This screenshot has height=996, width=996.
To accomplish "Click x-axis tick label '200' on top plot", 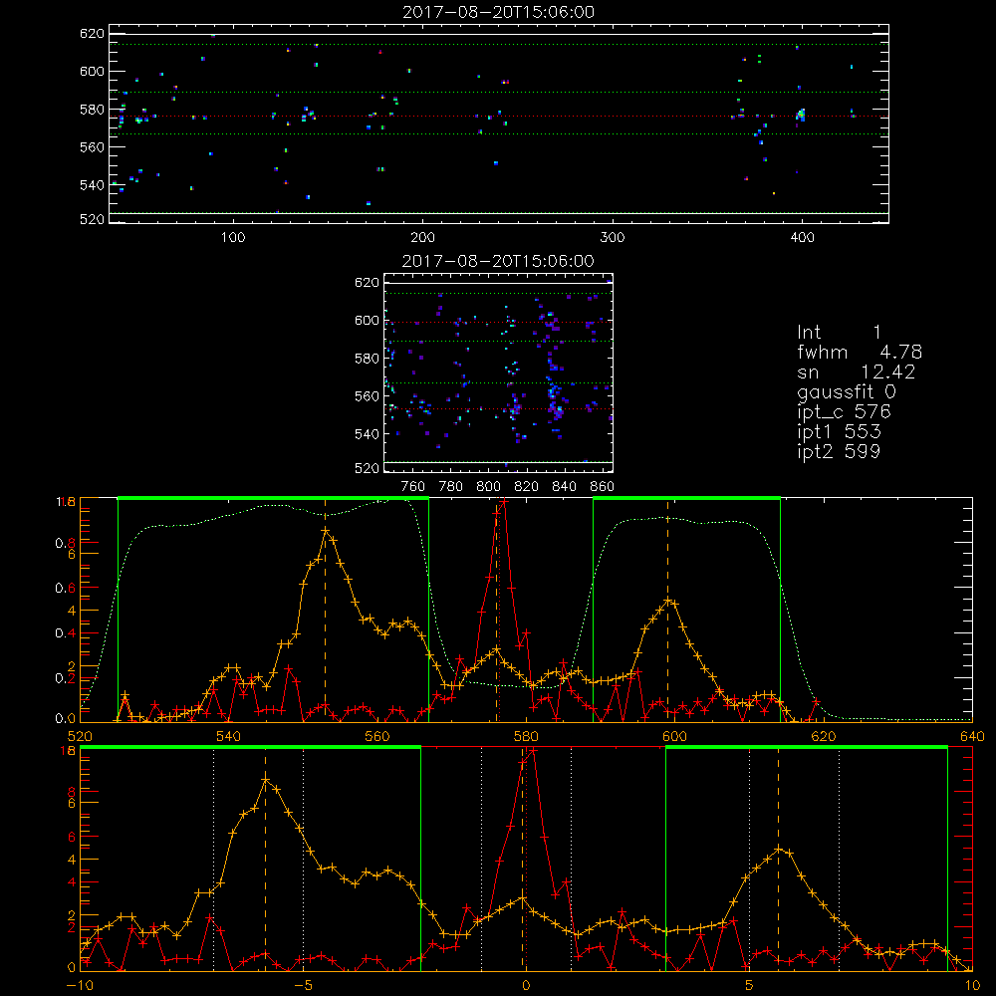I will pos(423,238).
